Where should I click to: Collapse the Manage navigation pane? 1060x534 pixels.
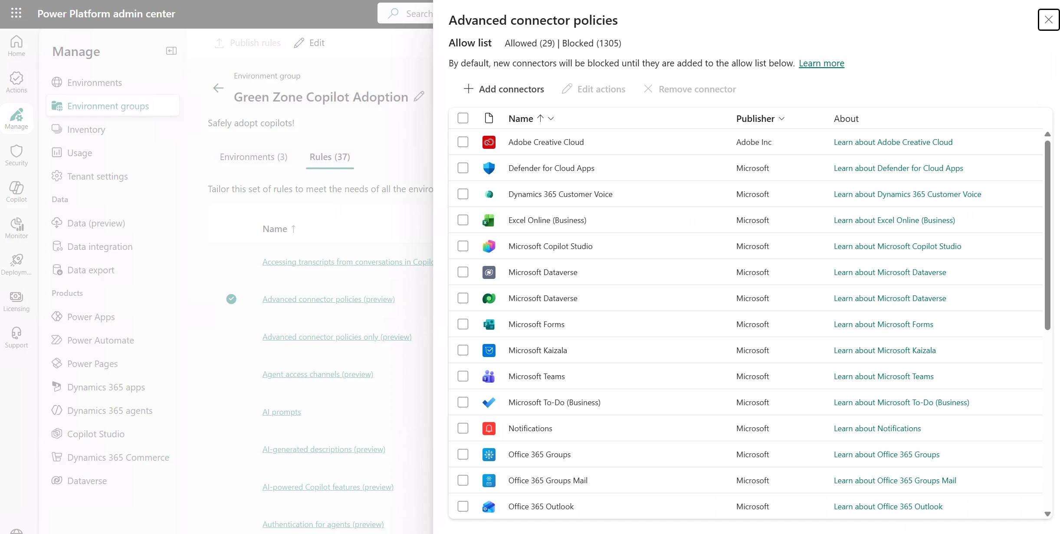pos(171,51)
